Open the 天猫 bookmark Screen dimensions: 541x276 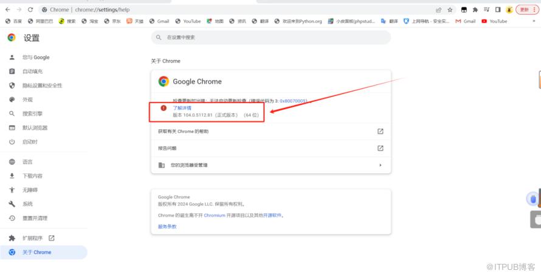135,21
